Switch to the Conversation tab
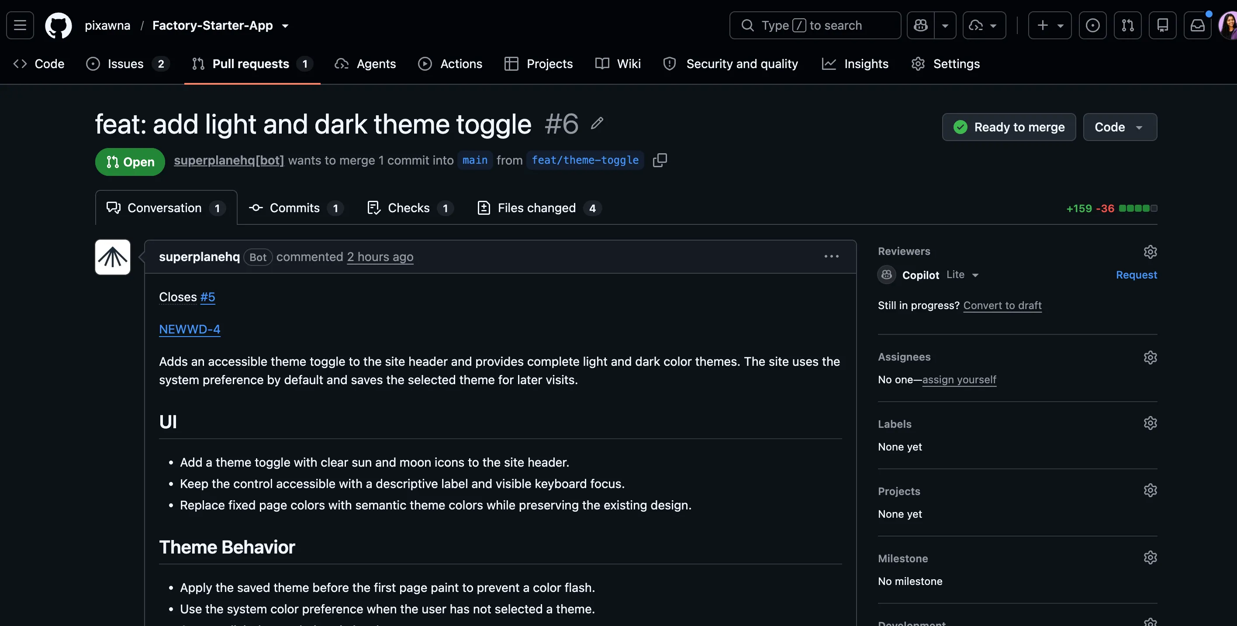1237x626 pixels. tap(166, 208)
